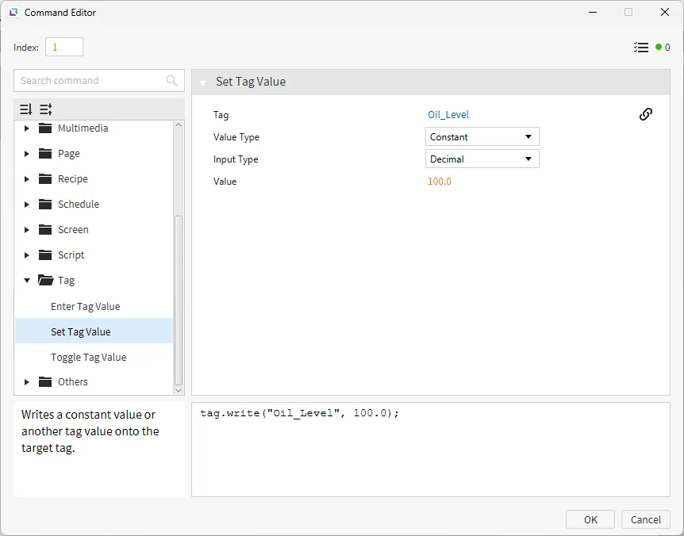Image resolution: width=684 pixels, height=536 pixels.
Task: Click the link icon beside Oil_Level tag
Action: click(646, 114)
